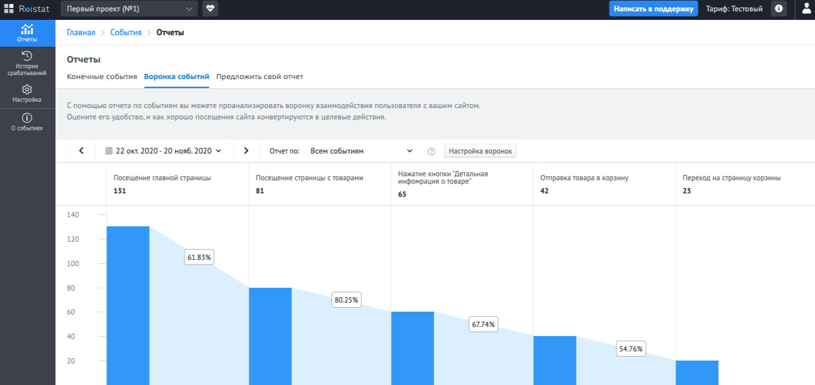Open the user profile icon

coord(806,9)
